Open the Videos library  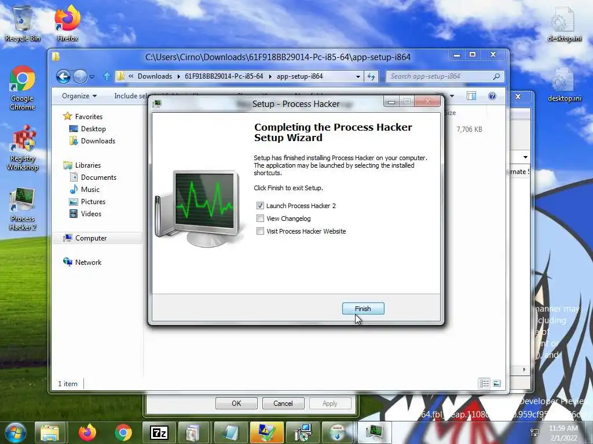click(91, 213)
